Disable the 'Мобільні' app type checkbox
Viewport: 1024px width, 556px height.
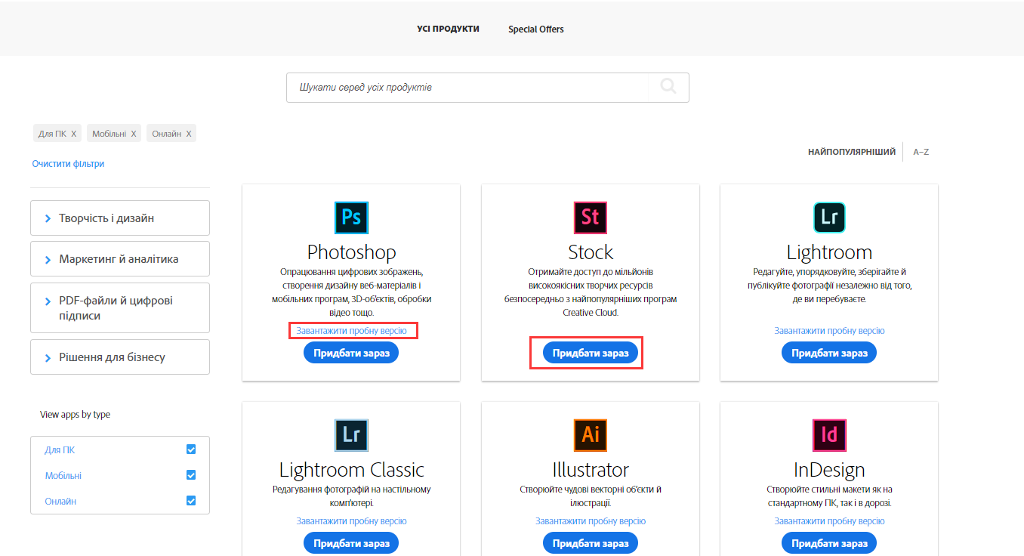coord(191,474)
